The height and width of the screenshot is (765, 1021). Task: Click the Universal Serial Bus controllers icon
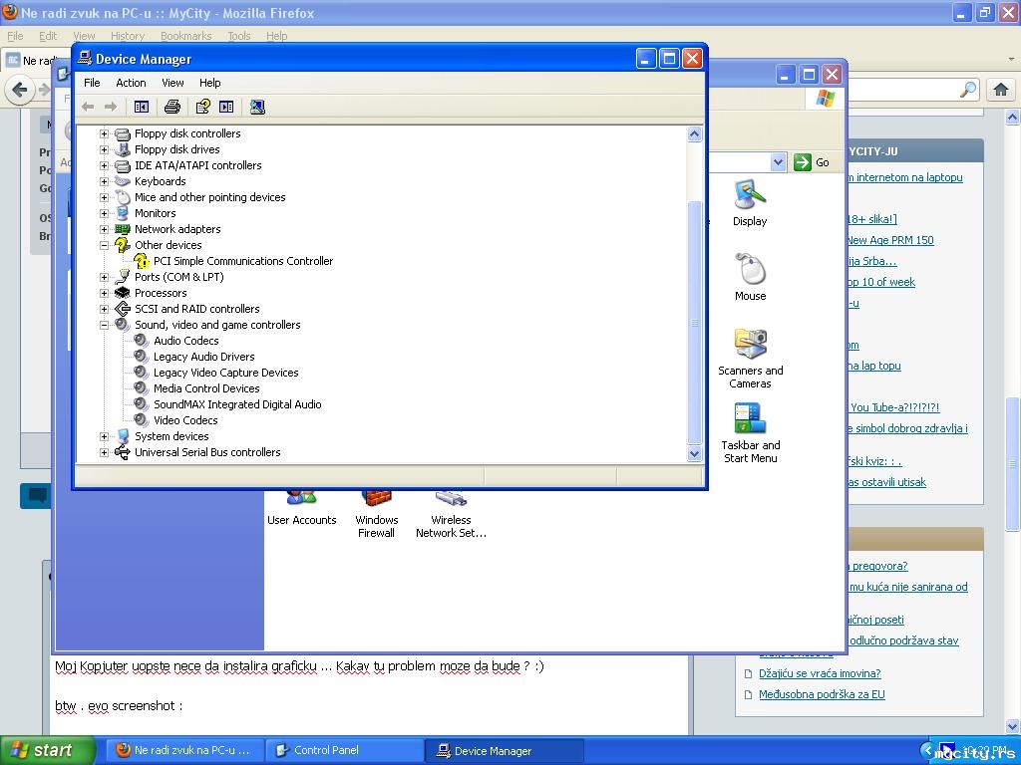tap(123, 452)
